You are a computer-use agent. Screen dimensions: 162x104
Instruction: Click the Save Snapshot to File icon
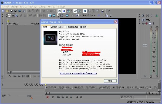pyautogui.click(x=111, y=16)
